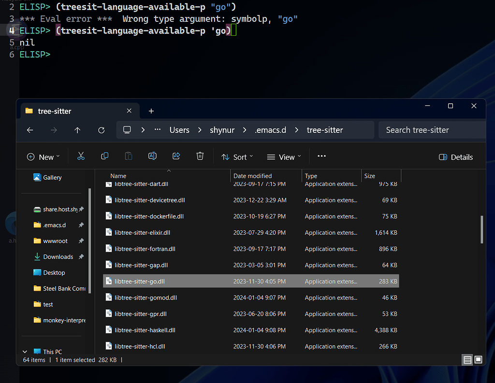This screenshot has width=495, height=383.
Task: Click the Delete trash icon
Action: [x=200, y=156]
